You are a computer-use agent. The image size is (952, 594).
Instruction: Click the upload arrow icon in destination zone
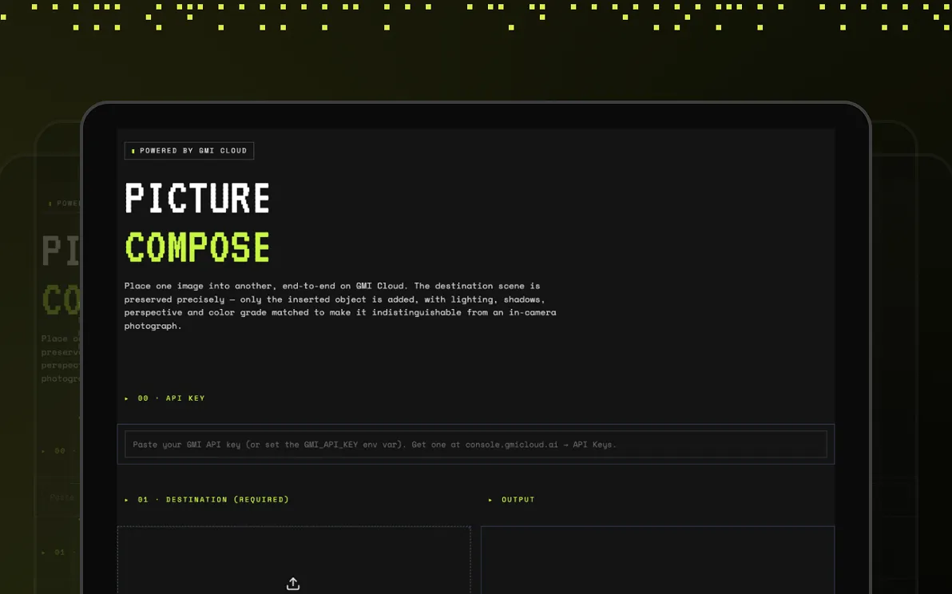[293, 584]
